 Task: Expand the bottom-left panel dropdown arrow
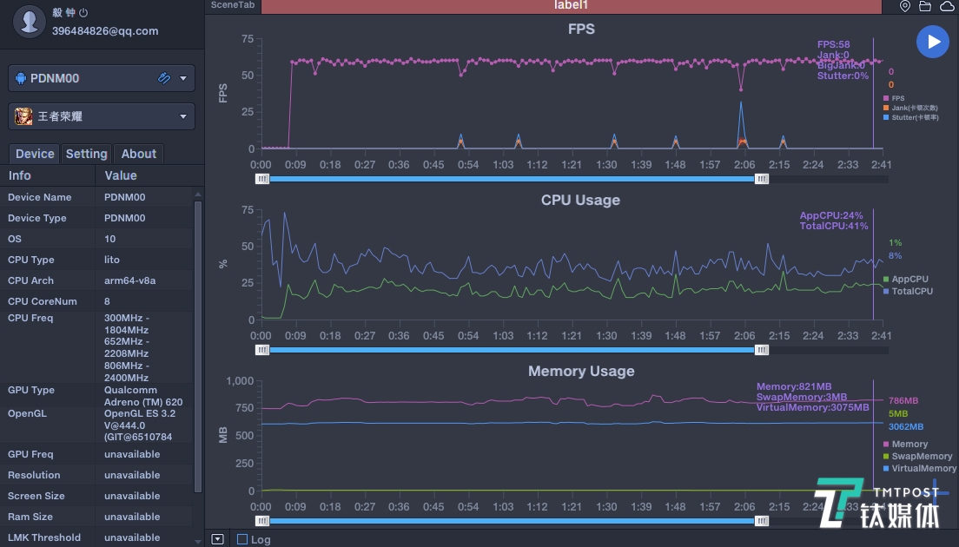click(217, 539)
